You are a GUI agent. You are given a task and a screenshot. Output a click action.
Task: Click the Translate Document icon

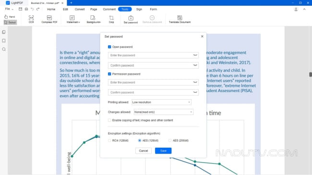point(180,18)
